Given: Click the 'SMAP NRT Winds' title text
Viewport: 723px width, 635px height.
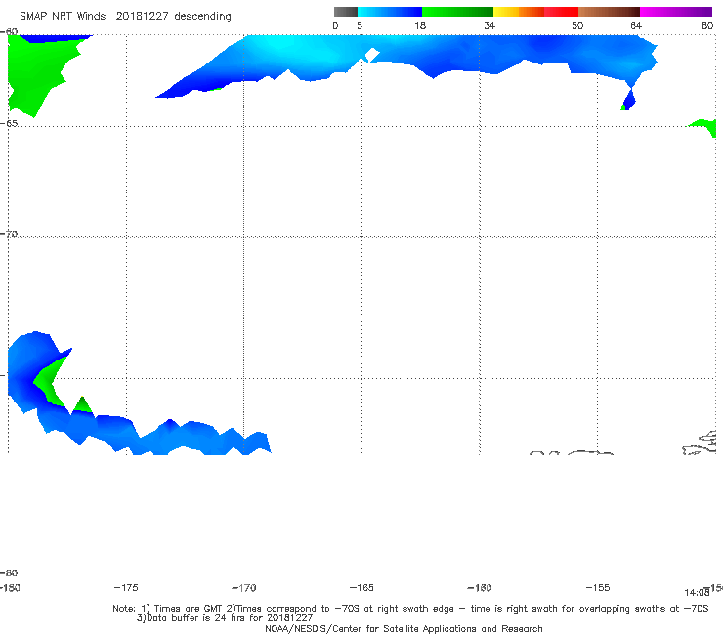Looking at the screenshot, I should [x=63, y=16].
